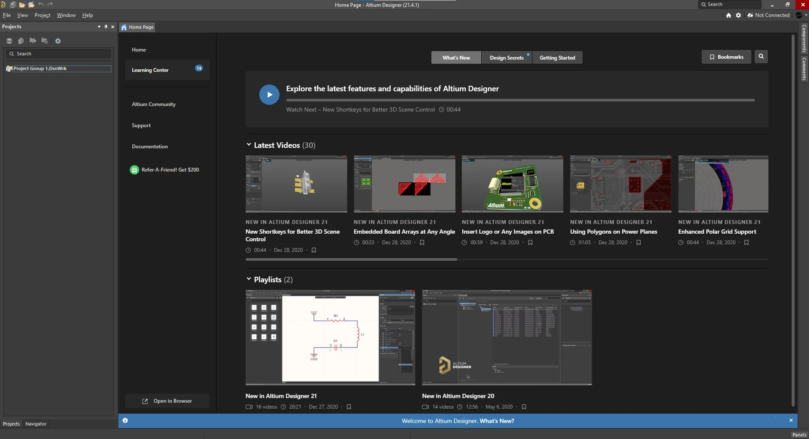Screen dimensions: 809x439
Task: Collapse the Latest Videos section
Action: (249, 145)
